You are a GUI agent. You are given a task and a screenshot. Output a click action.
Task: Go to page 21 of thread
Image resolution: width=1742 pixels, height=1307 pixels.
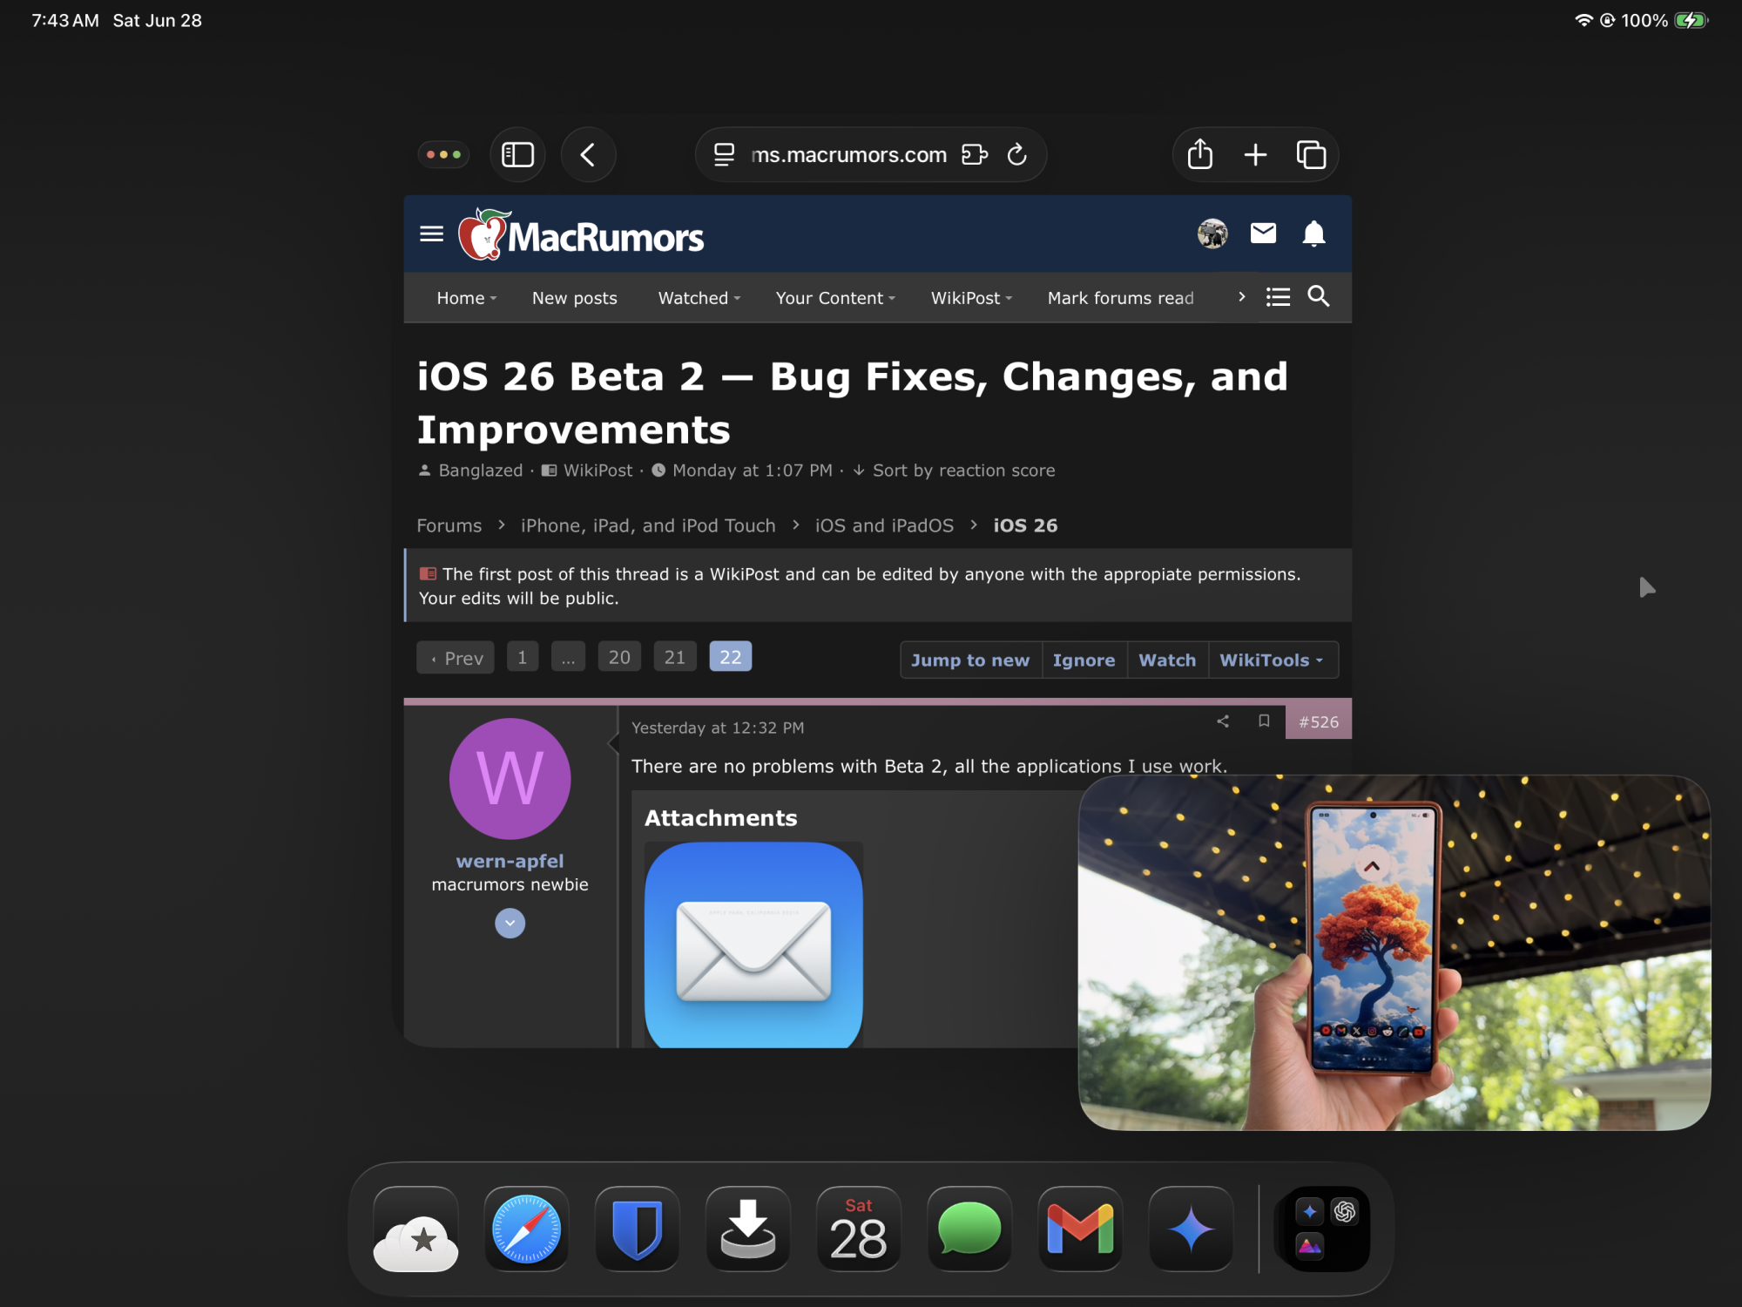[674, 657]
